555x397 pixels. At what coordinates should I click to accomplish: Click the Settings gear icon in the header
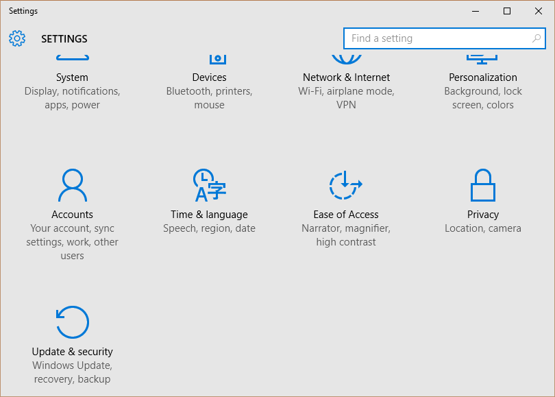pos(17,38)
